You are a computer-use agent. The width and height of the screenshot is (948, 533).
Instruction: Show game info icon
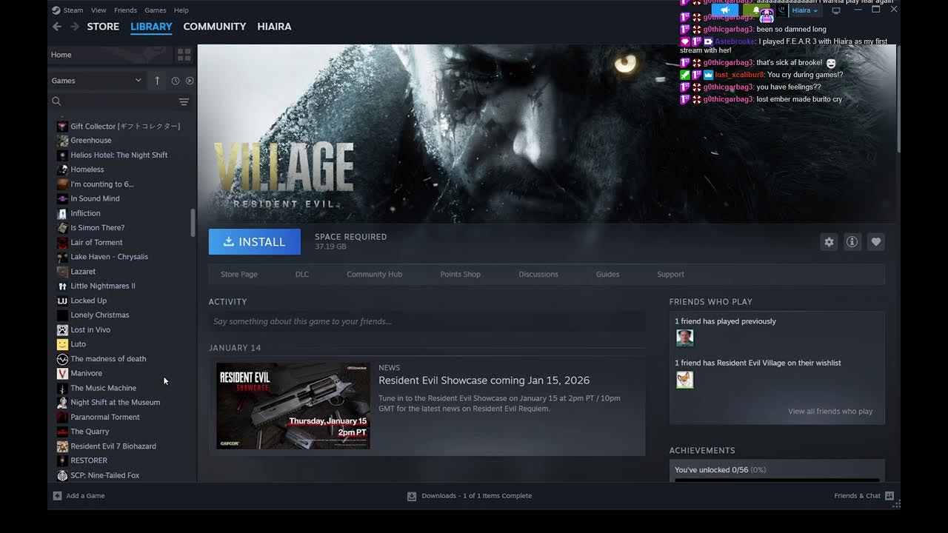pyautogui.click(x=852, y=242)
